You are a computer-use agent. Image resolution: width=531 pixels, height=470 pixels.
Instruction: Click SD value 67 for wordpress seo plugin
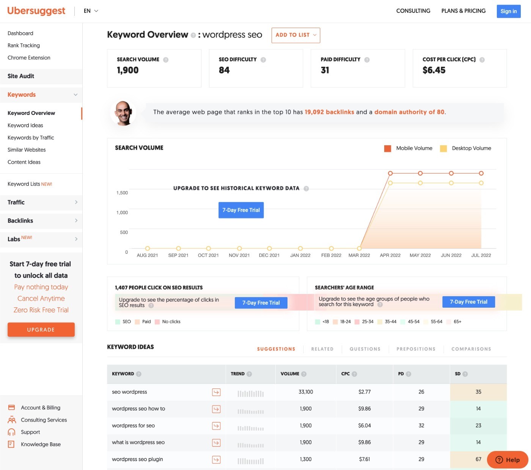point(478,459)
